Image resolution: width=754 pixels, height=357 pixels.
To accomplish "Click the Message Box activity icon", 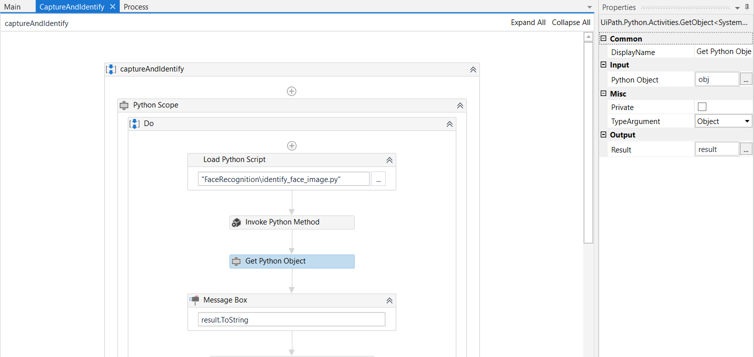I will (x=194, y=300).
